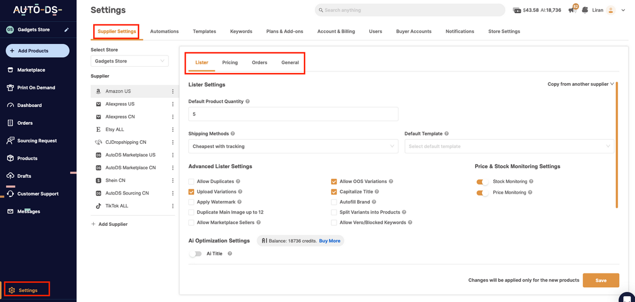Image resolution: width=635 pixels, height=302 pixels.
Task: Open user menu chevron next to Liran
Action: [x=623, y=10]
